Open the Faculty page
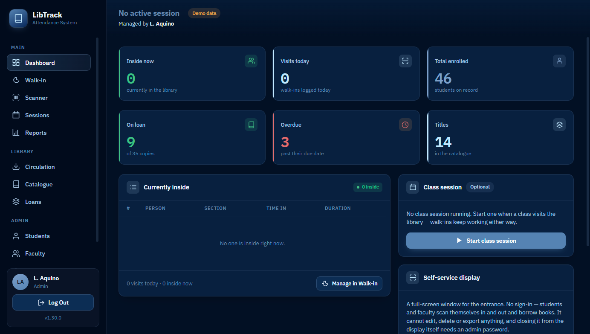Viewport: 590px width, 334px height. click(49, 253)
